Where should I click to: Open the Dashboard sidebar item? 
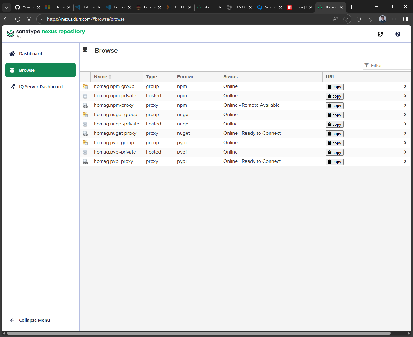(41, 54)
